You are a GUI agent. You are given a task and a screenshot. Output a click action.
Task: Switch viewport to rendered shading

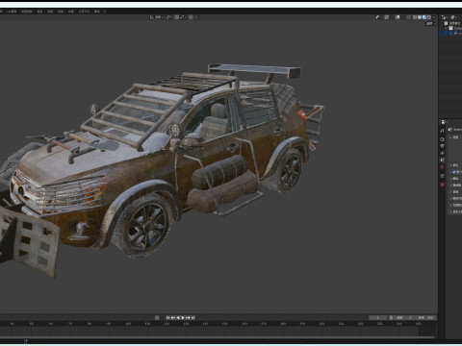pos(429,17)
